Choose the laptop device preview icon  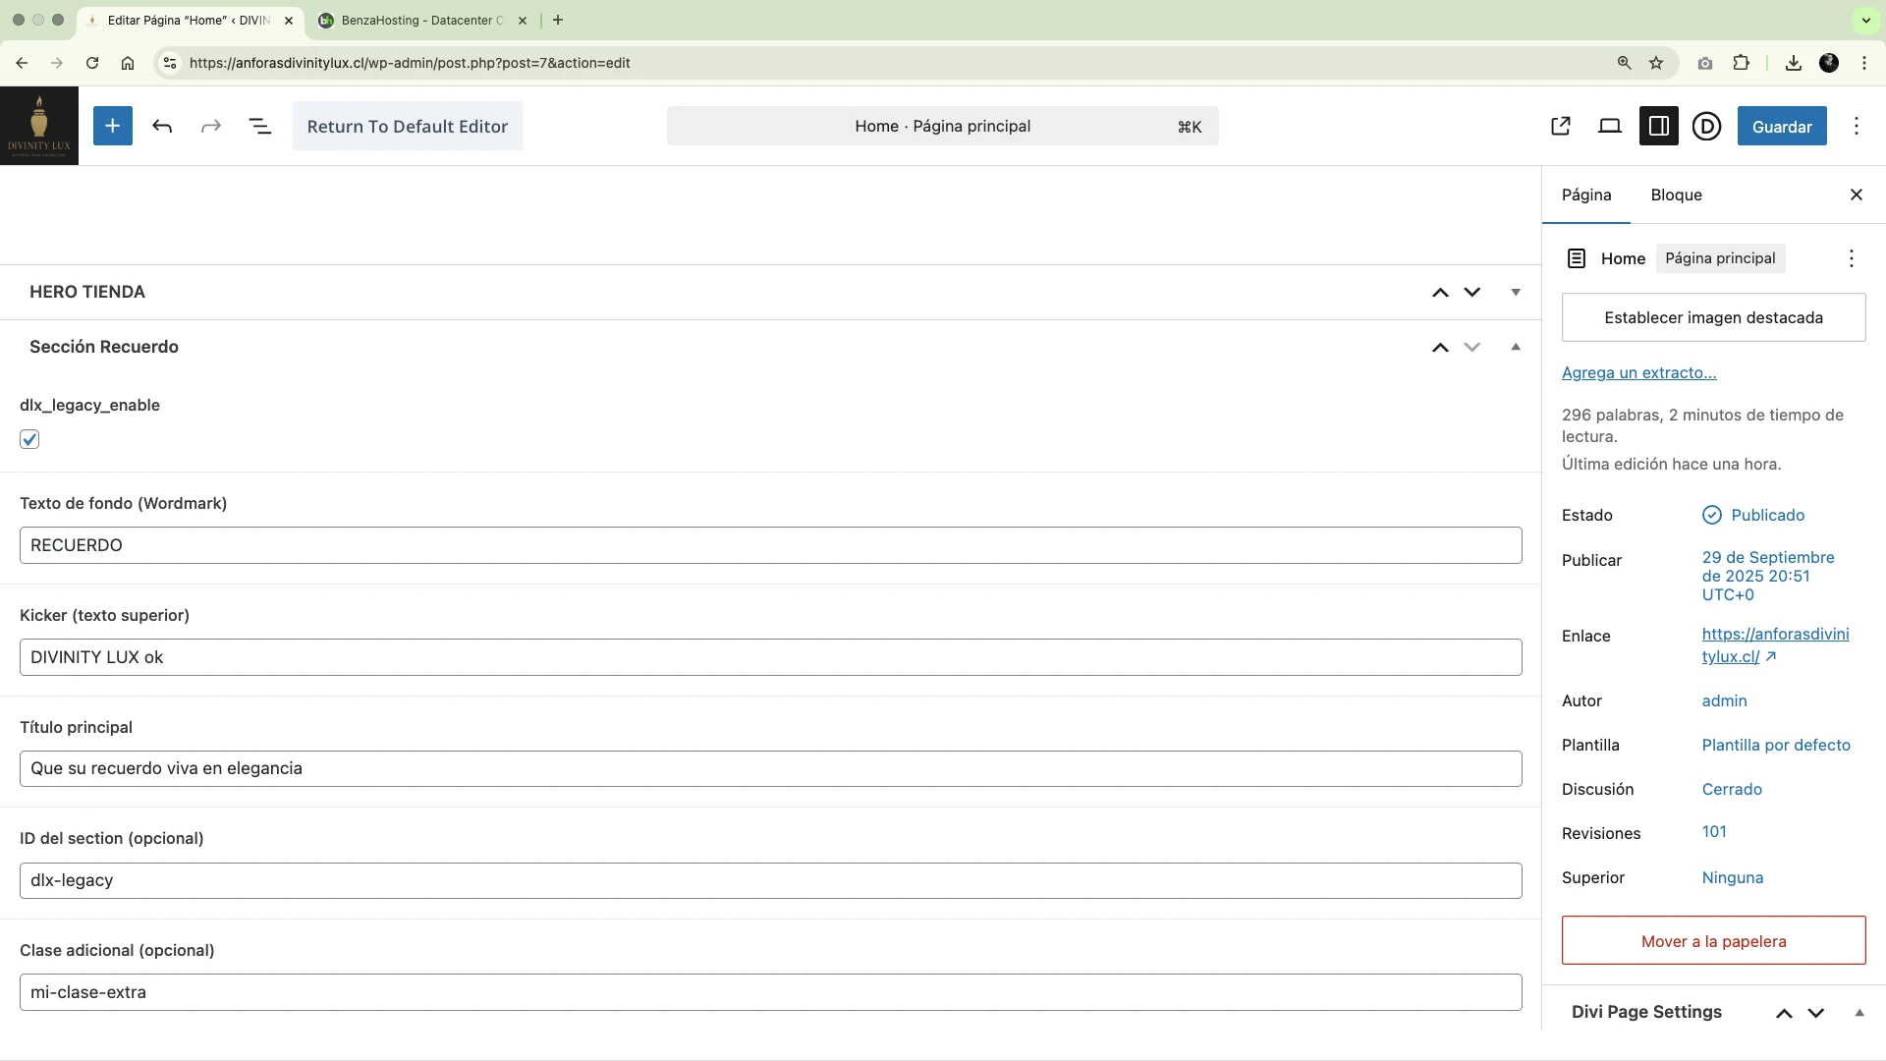tap(1610, 126)
